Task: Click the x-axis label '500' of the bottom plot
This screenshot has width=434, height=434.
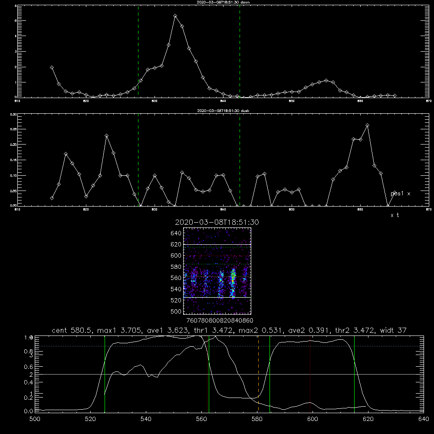Action: 35,419
